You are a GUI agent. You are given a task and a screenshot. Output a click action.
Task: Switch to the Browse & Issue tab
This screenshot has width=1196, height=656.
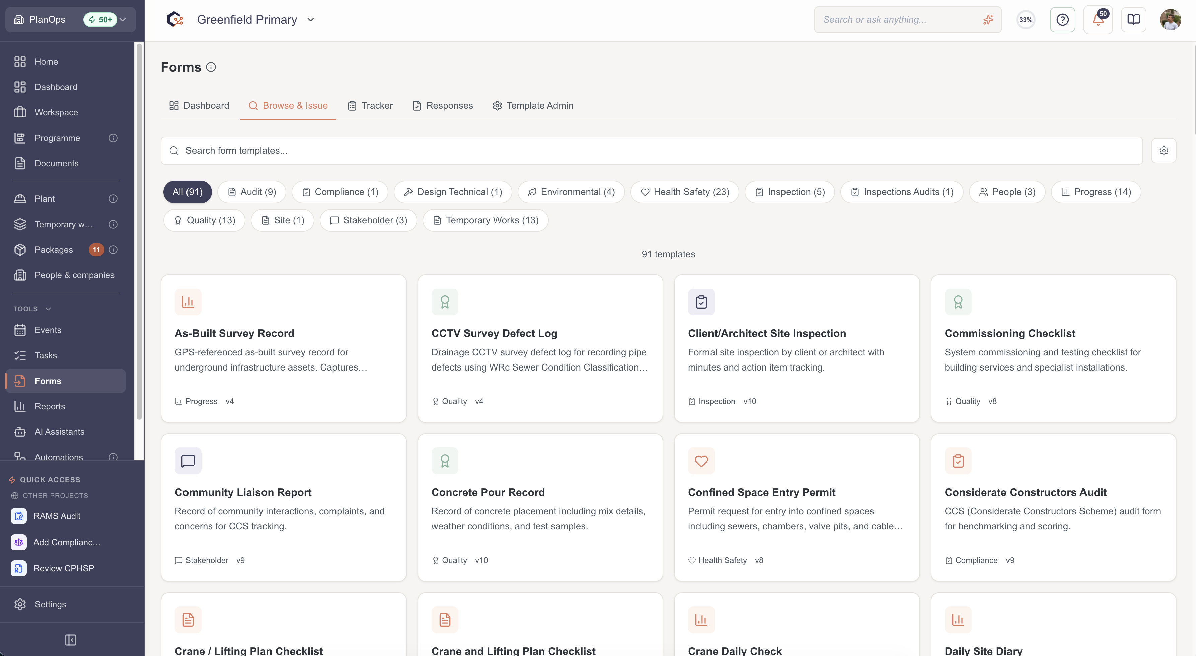[288, 106]
